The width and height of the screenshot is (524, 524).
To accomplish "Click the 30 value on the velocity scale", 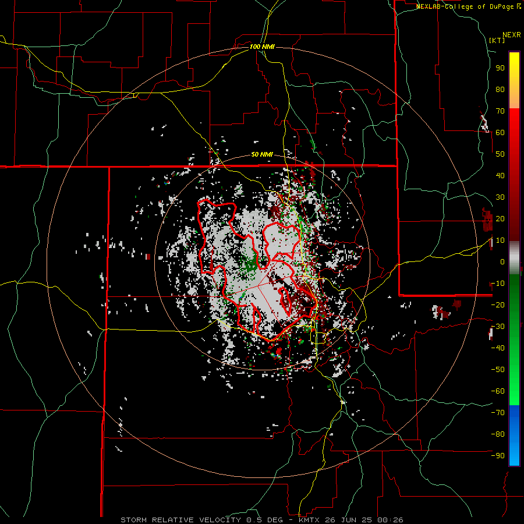I will point(500,197).
